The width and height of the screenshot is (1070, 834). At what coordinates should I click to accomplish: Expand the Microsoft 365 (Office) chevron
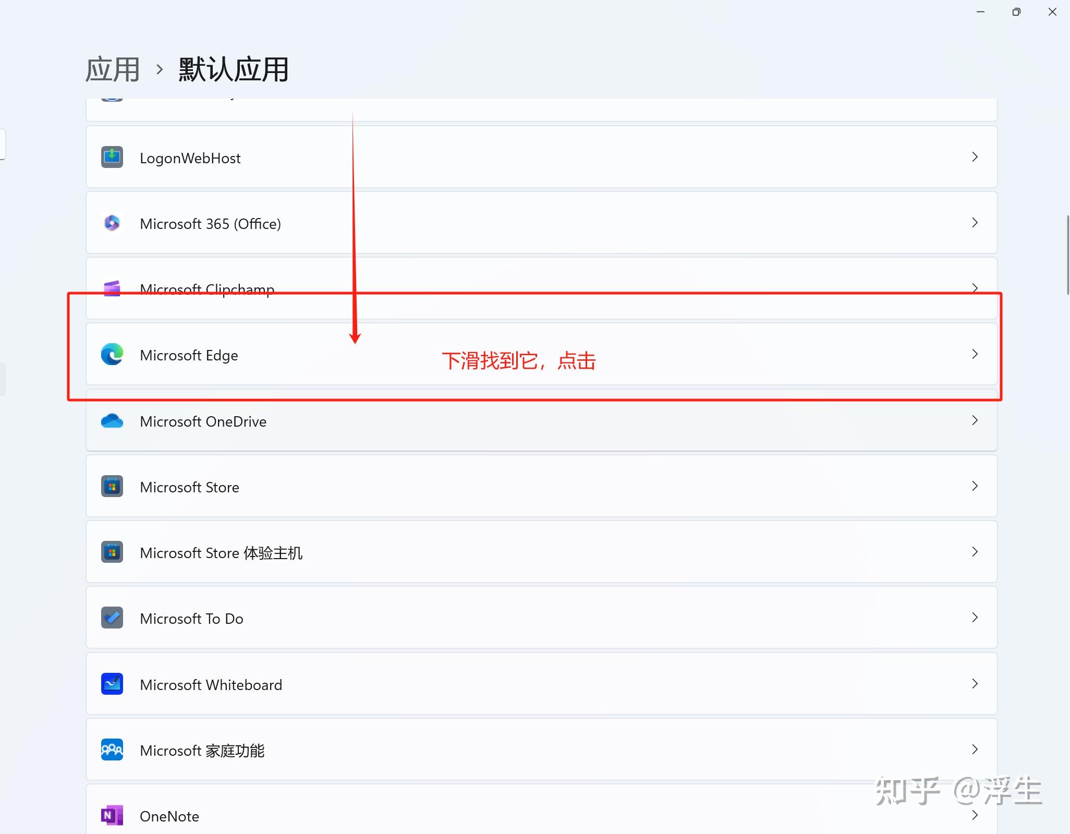[975, 223]
